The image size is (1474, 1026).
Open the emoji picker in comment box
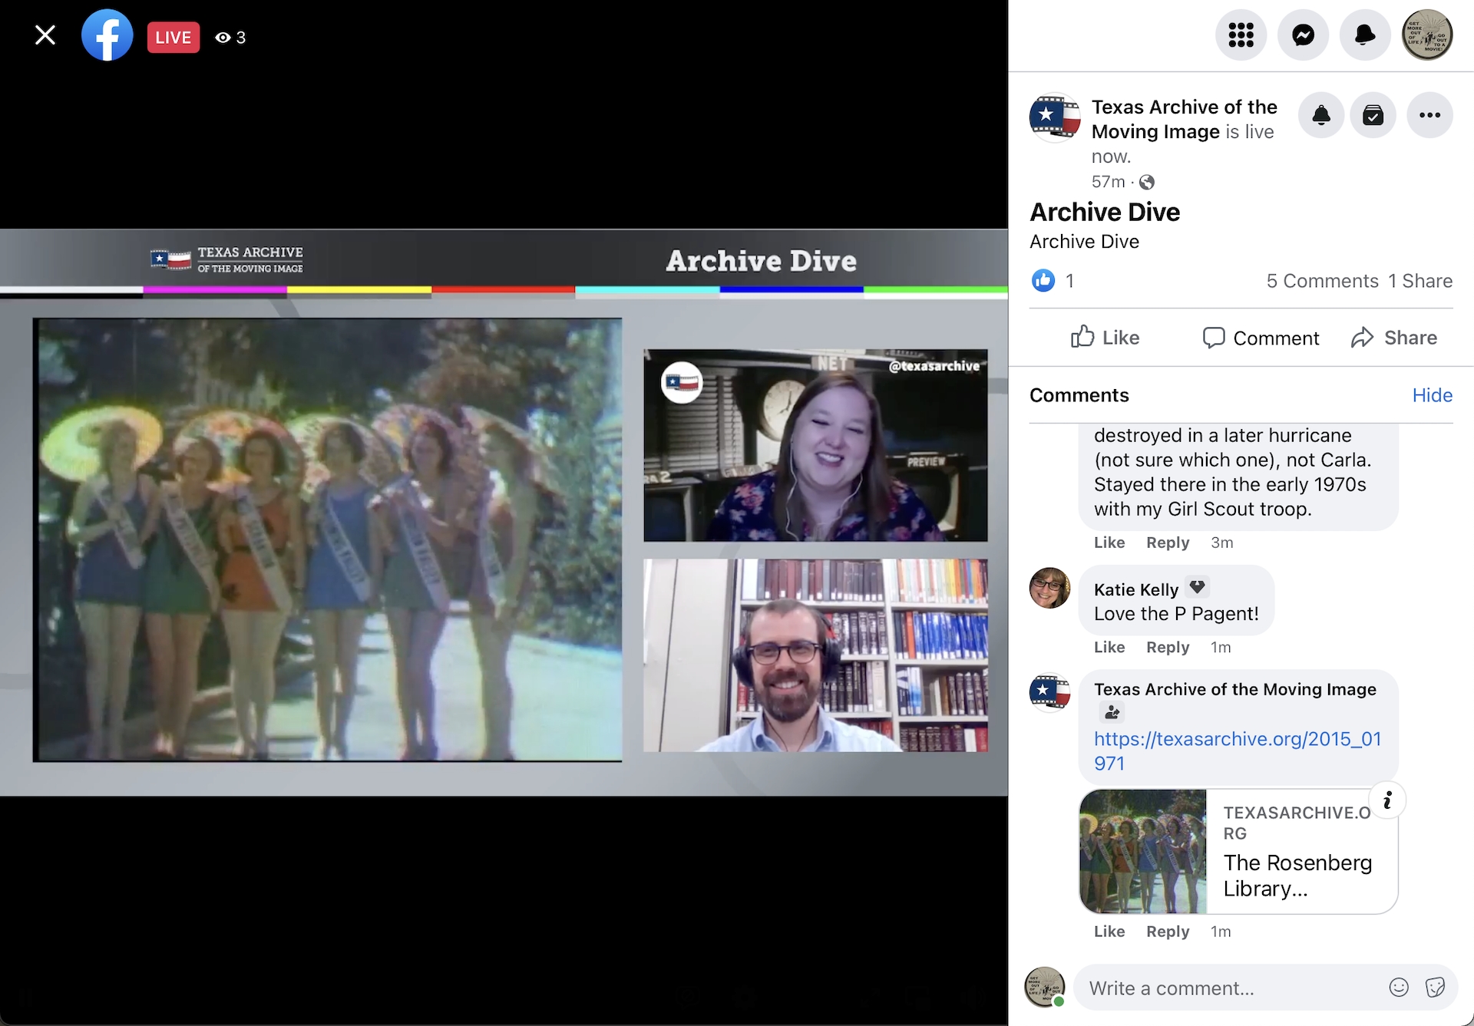1399,988
